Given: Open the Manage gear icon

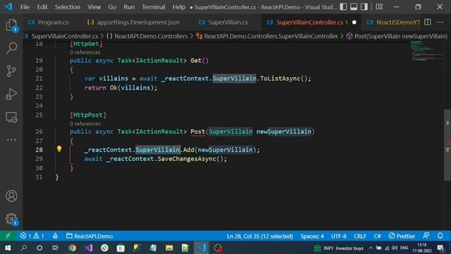Looking at the screenshot, I should [x=11, y=219].
